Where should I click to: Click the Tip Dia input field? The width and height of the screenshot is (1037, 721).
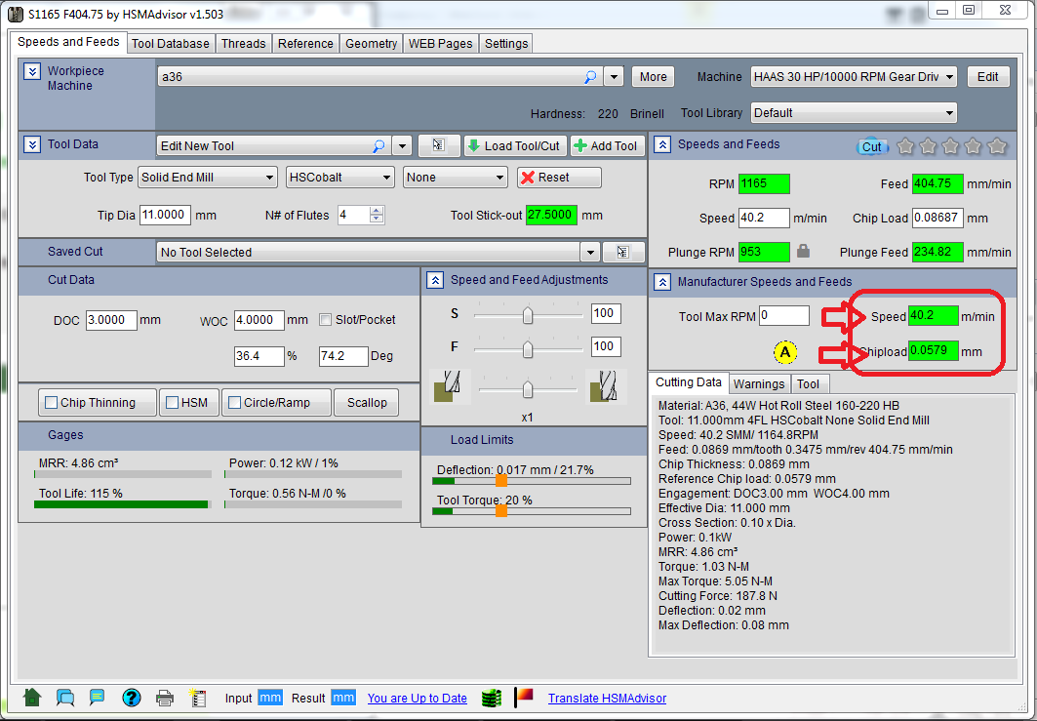[x=165, y=215]
